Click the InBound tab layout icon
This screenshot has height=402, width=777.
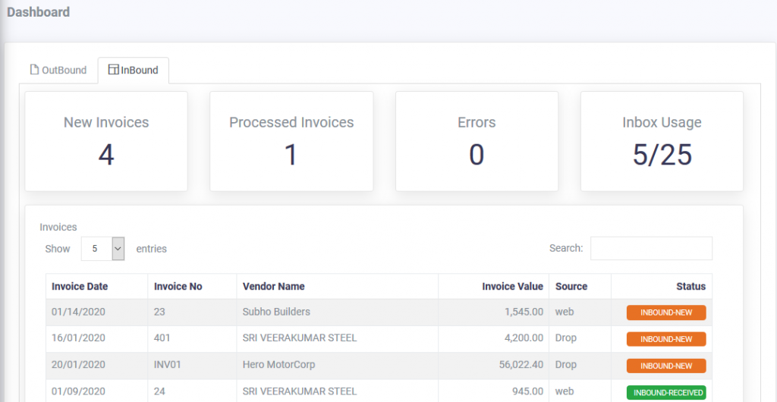[114, 70]
